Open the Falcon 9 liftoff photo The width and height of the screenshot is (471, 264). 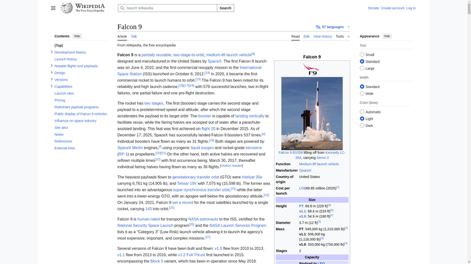tap(312, 114)
